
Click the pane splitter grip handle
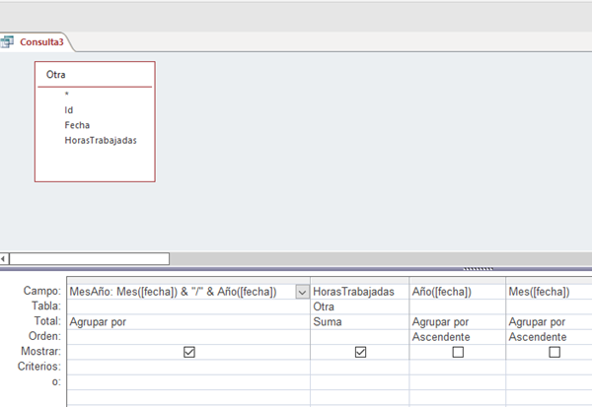coord(478,269)
